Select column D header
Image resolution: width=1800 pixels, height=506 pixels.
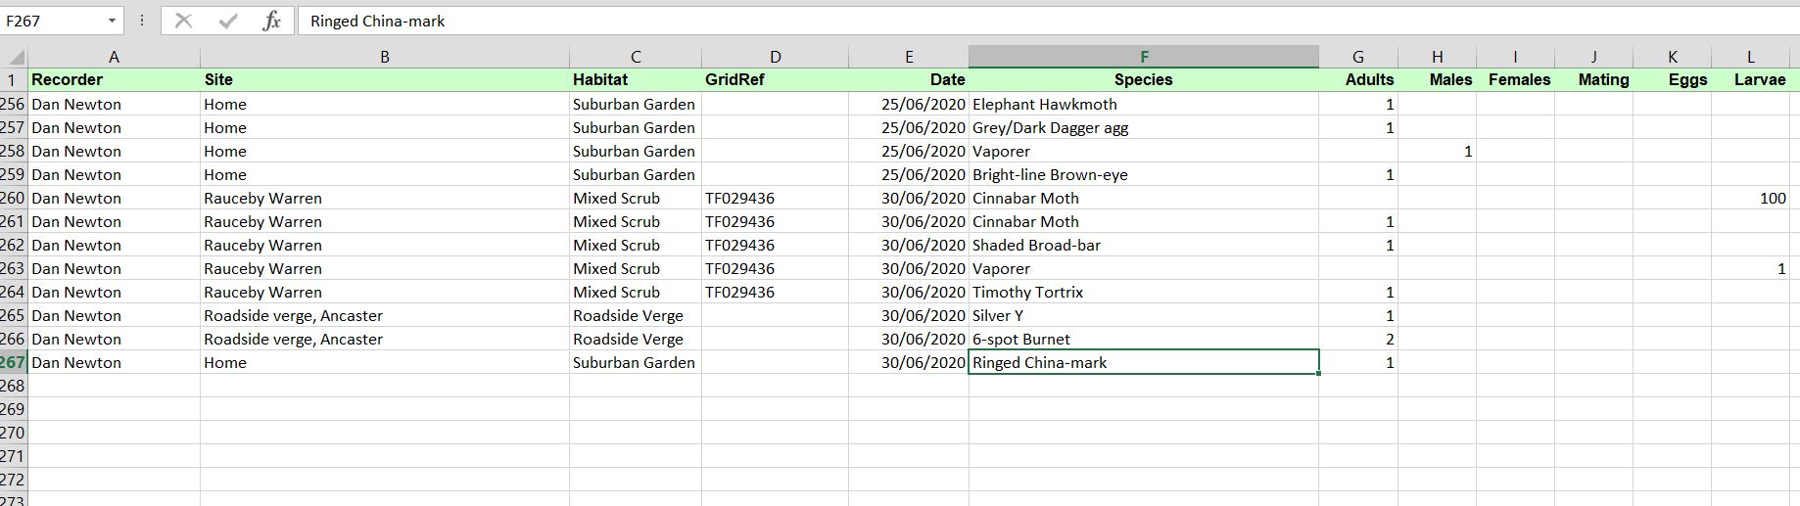(775, 57)
